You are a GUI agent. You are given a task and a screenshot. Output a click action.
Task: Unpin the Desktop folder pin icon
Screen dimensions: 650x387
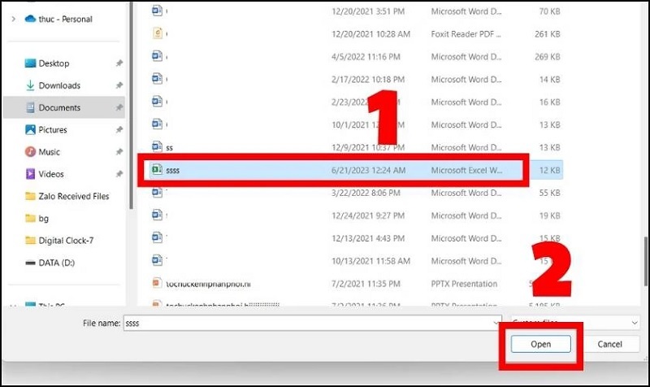[x=119, y=63]
